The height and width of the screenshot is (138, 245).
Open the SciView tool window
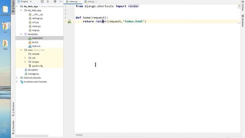(243, 6)
